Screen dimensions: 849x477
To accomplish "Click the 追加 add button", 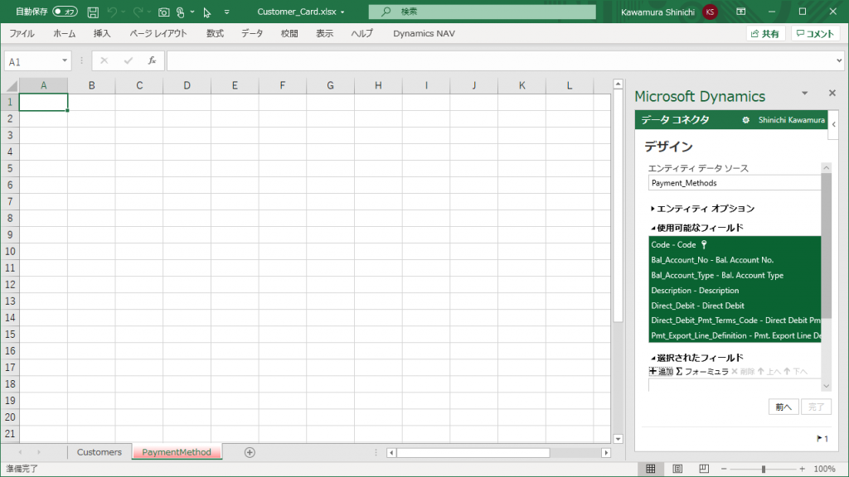I will (661, 372).
